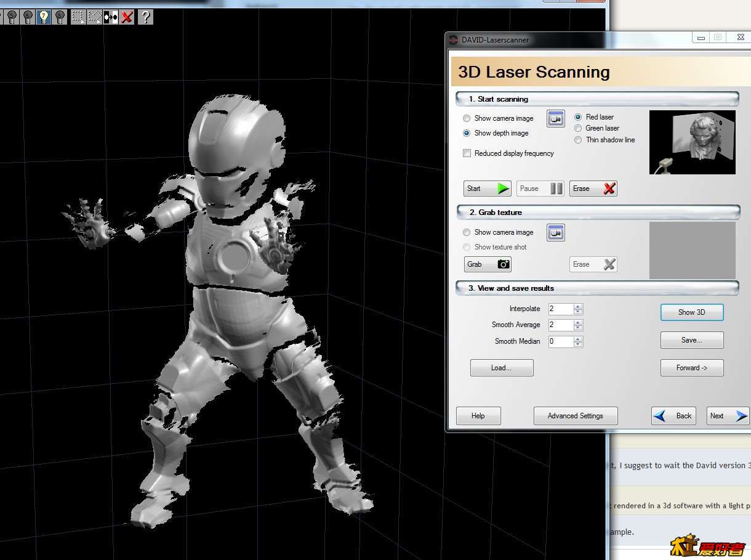Select light bulb 5 in the 3D viewer toolbar
The height and width of the screenshot is (560, 751).
pyautogui.click(x=12, y=17)
